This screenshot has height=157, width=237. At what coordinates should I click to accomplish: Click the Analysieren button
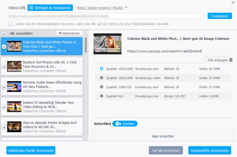(x=220, y=16)
